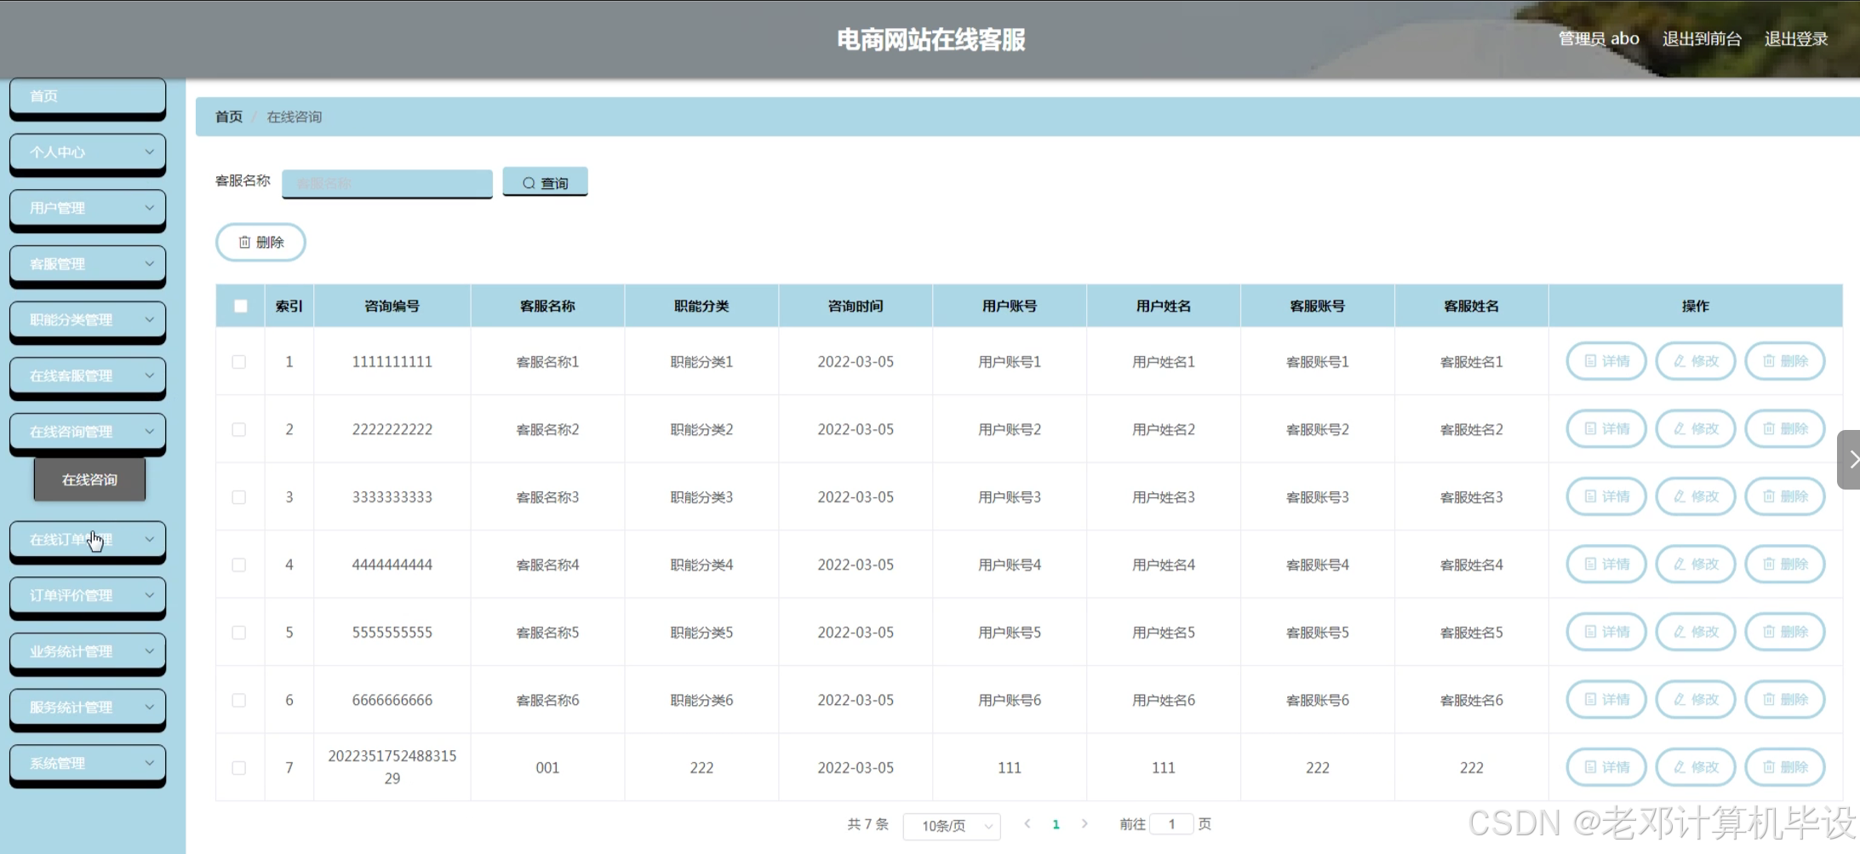
Task: Delete the row with 客服名称 001
Action: tap(1785, 767)
